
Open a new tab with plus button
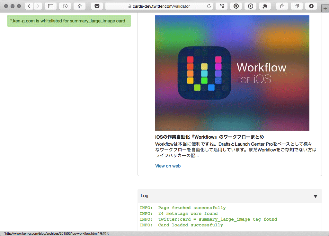[x=325, y=8]
